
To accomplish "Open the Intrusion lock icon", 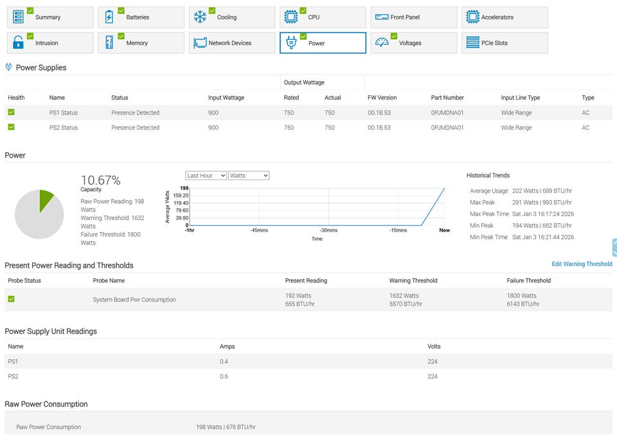I will point(19,42).
